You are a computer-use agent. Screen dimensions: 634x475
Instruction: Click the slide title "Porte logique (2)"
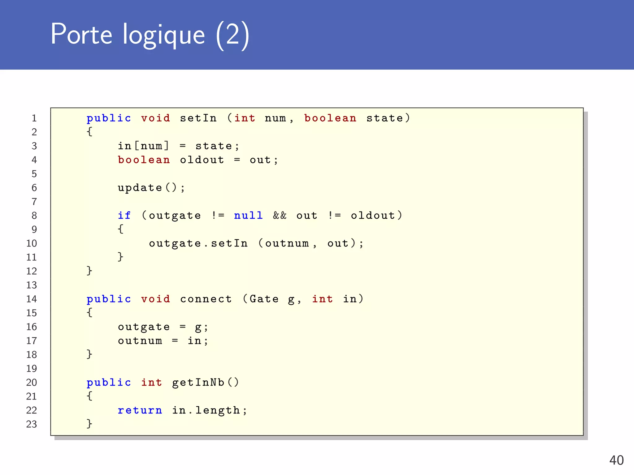pyautogui.click(x=150, y=35)
